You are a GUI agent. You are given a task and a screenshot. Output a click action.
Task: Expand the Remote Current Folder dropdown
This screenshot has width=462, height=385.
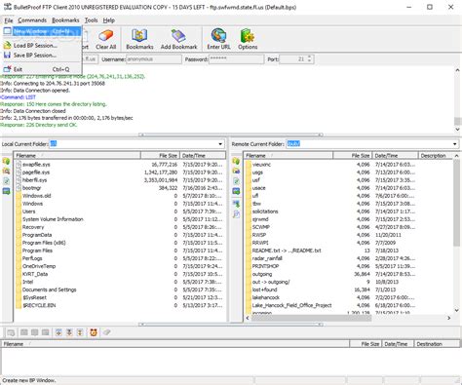pyautogui.click(x=454, y=144)
